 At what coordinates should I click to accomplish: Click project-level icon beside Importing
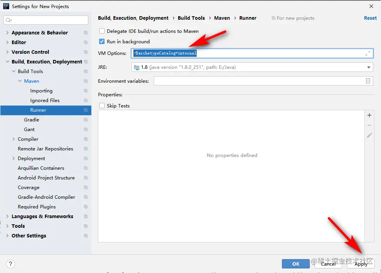pos(86,90)
